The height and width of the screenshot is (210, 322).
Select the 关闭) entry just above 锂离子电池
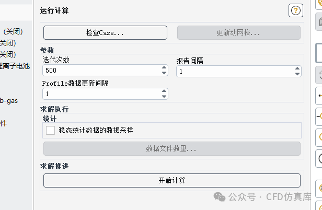pos(8,54)
